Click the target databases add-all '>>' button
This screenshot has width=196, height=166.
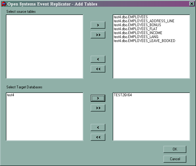click(98, 108)
